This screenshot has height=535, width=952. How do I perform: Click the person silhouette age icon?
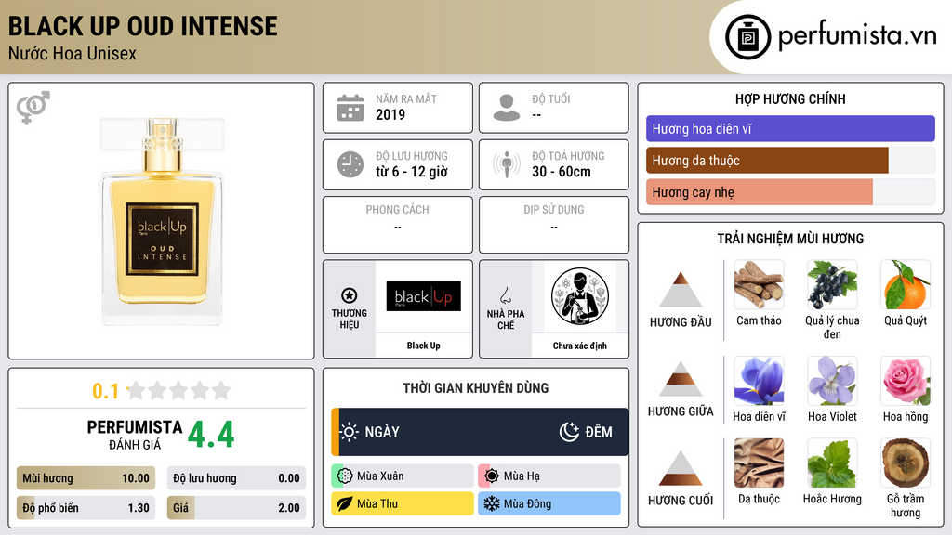click(507, 108)
